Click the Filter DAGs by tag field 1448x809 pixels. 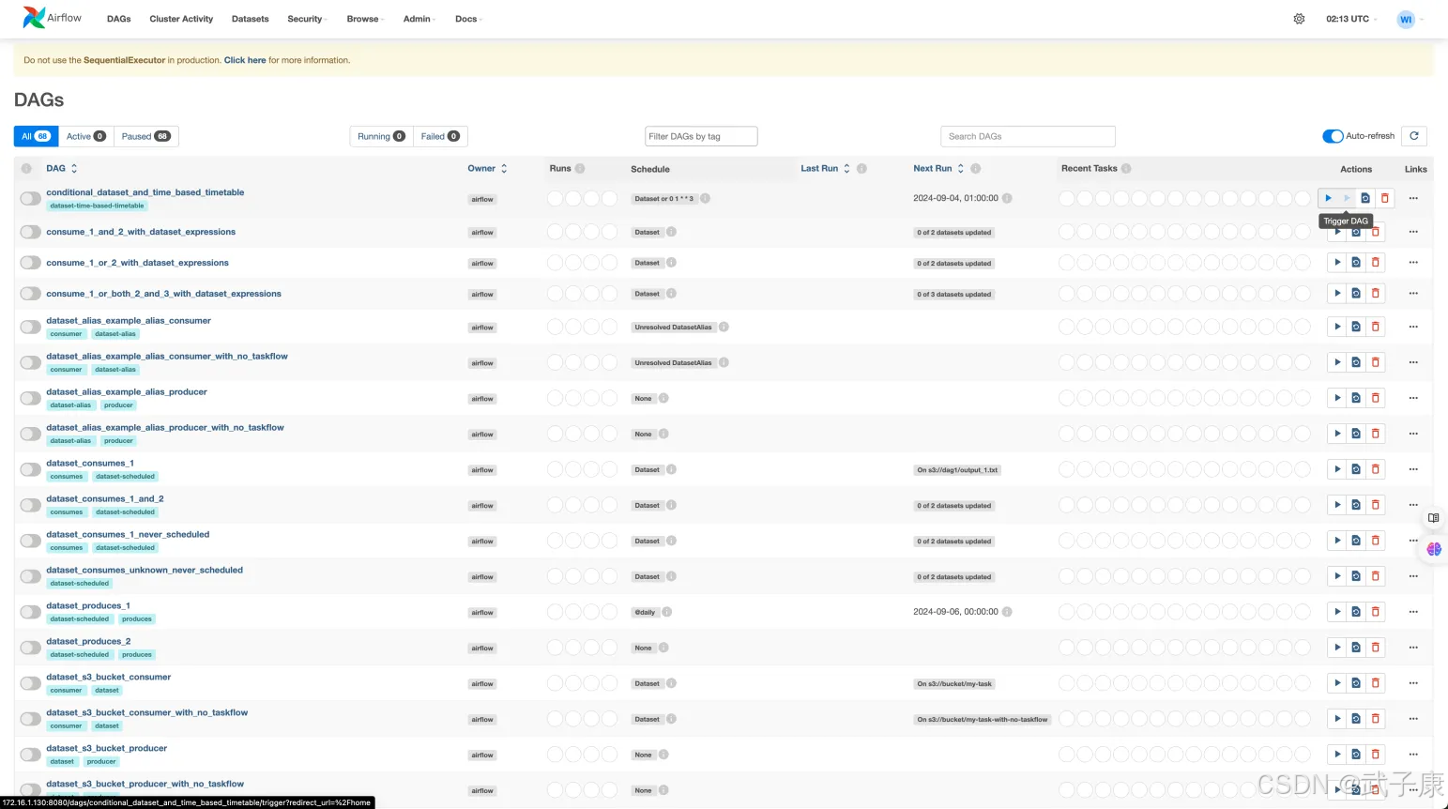[x=701, y=136]
